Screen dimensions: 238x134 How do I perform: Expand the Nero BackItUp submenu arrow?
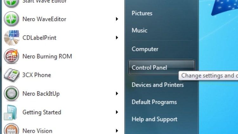pos(117,94)
